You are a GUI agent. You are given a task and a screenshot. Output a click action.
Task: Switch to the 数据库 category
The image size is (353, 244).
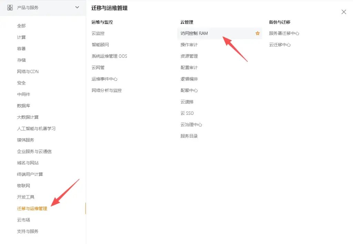23,106
